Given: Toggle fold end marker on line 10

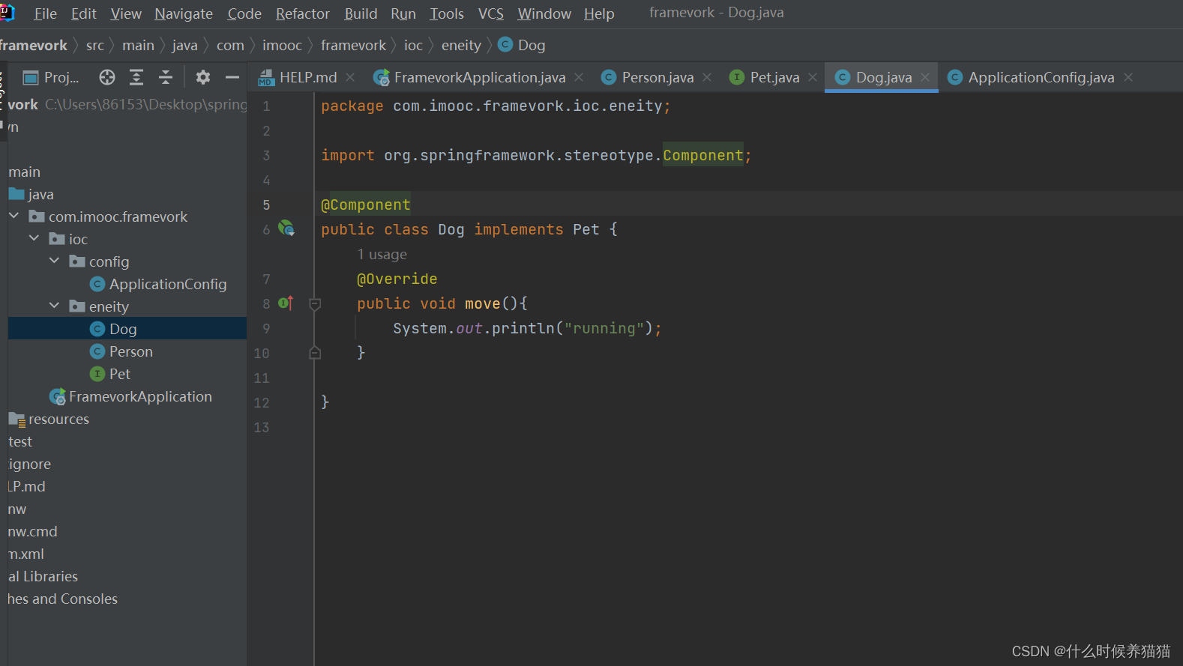Looking at the screenshot, I should (x=315, y=353).
